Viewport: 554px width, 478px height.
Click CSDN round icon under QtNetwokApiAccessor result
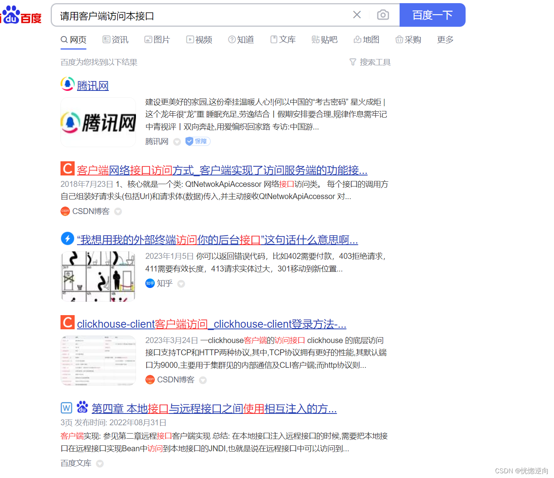(x=65, y=211)
